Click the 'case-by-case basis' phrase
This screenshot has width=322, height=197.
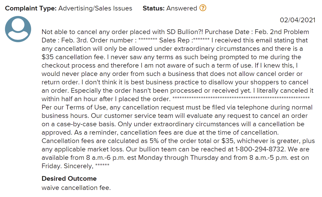point(79,124)
